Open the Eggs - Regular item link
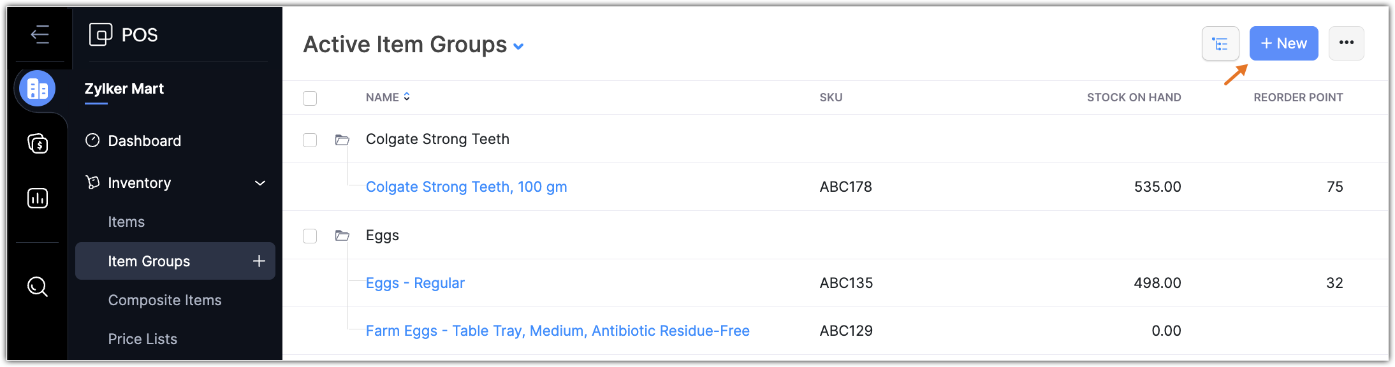The width and height of the screenshot is (1395, 367). click(415, 283)
